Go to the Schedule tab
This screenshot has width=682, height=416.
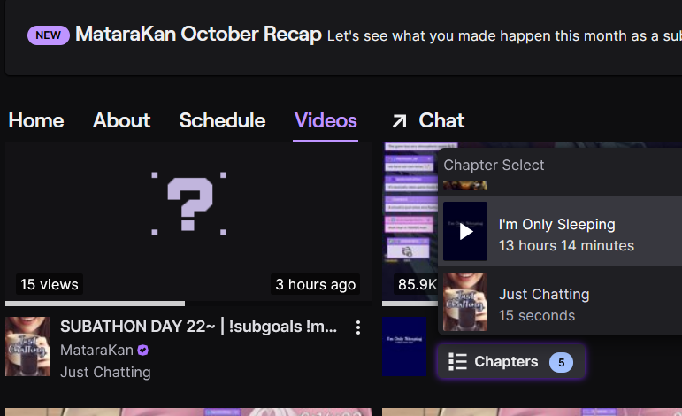pos(222,120)
